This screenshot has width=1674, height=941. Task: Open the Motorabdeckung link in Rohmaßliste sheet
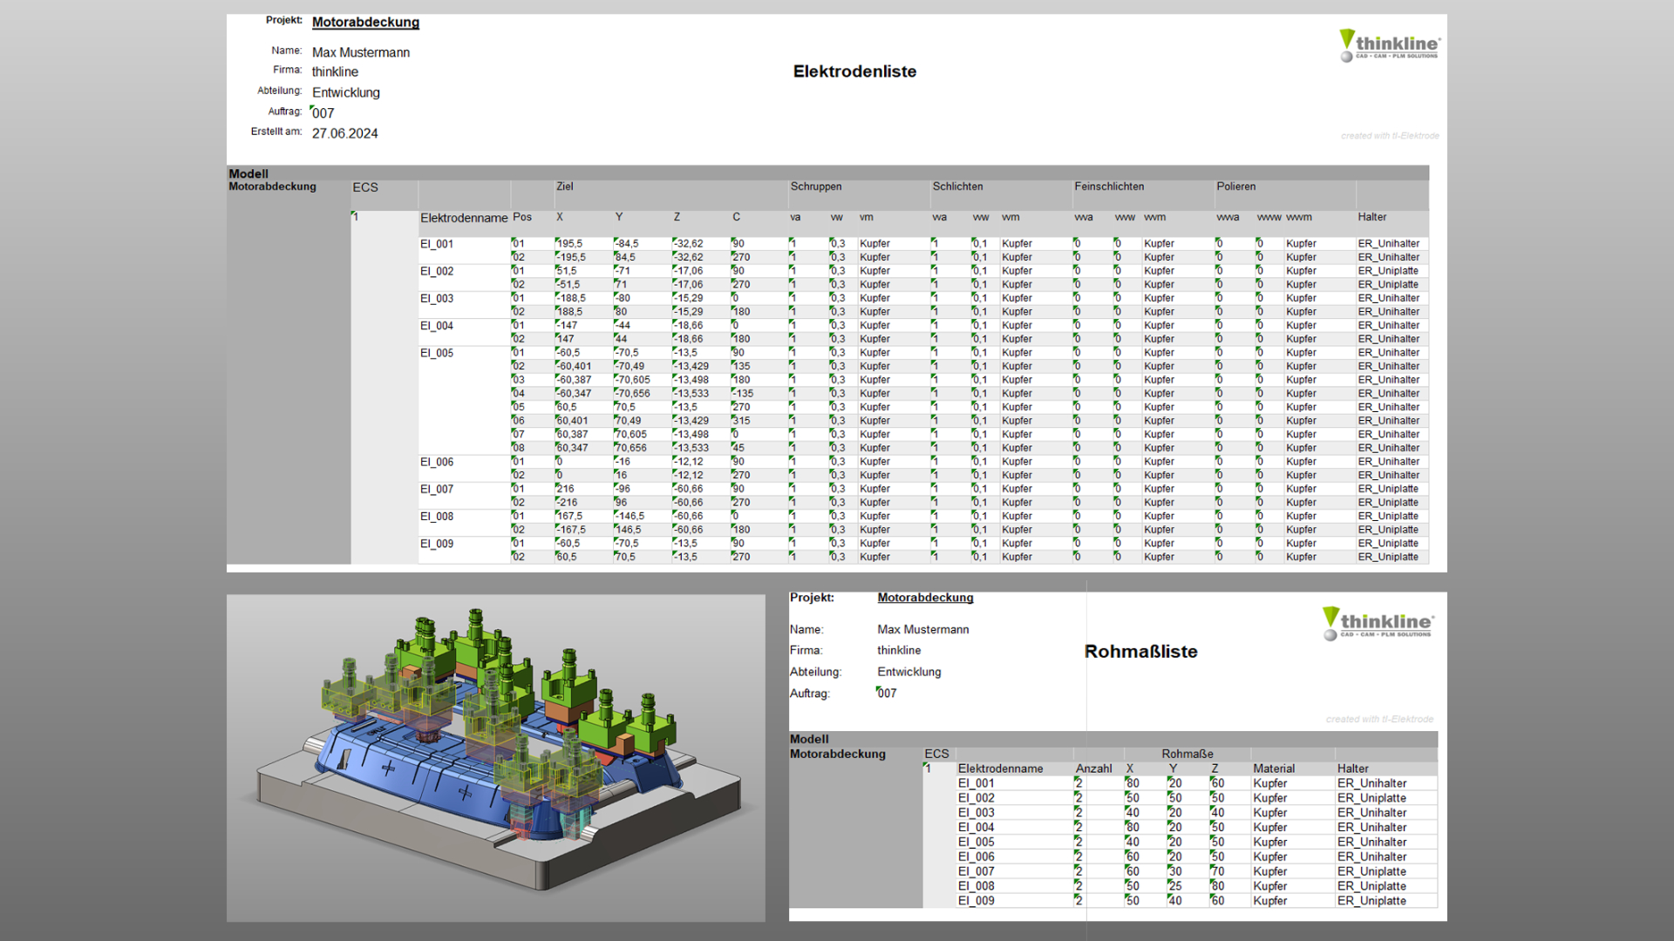[925, 598]
